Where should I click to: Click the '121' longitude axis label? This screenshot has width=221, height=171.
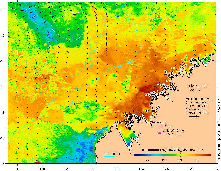pyautogui.click(x=67, y=169)
